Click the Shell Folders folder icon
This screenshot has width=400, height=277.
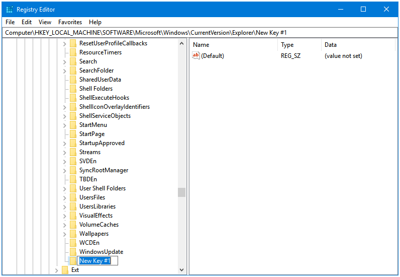tap(73, 89)
